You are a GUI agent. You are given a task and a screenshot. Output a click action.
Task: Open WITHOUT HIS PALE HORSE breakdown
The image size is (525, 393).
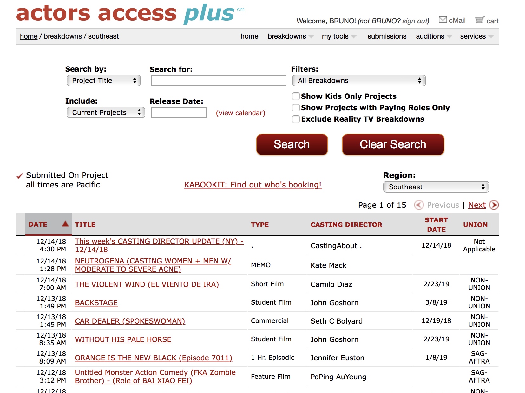[123, 339]
